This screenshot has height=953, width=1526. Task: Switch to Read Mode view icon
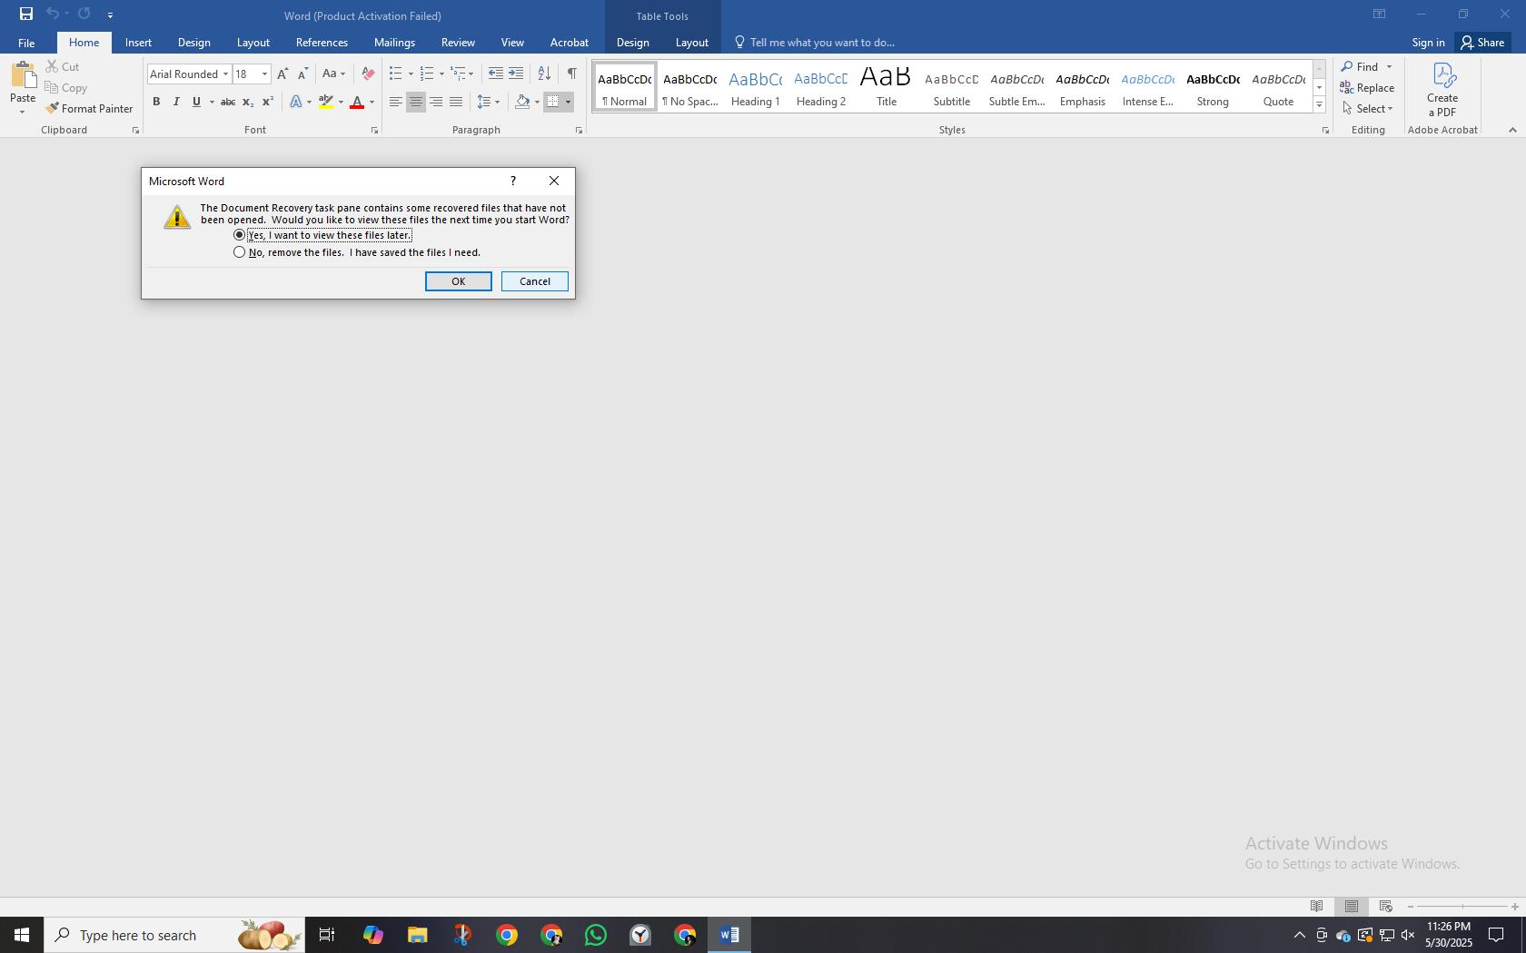point(1316,906)
